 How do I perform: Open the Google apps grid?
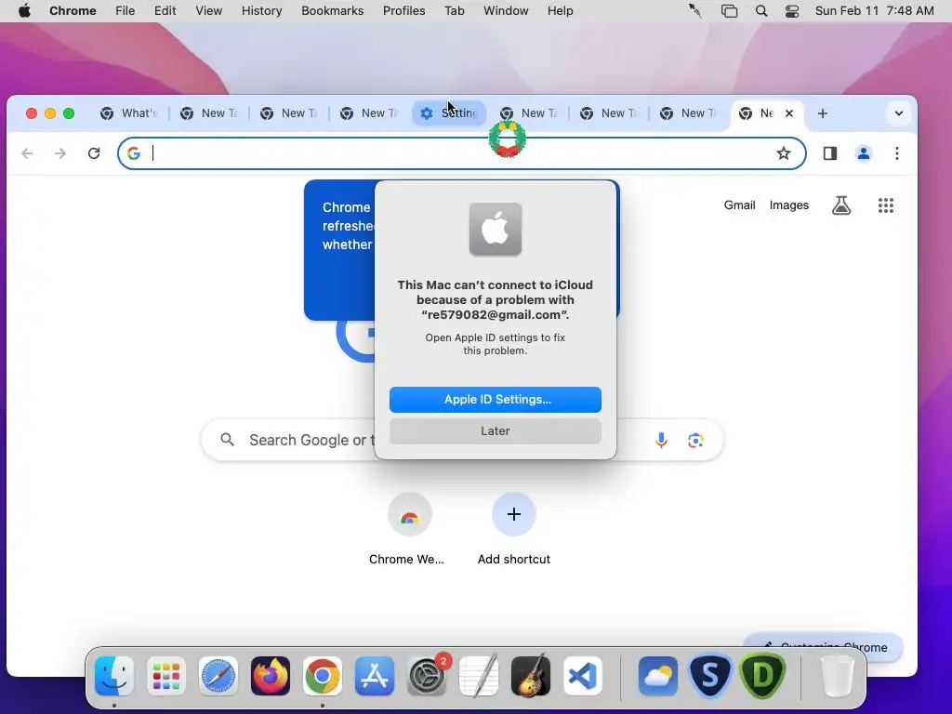pyautogui.click(x=886, y=205)
